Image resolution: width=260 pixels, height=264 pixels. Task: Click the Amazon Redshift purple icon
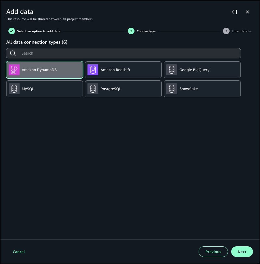[x=93, y=70]
